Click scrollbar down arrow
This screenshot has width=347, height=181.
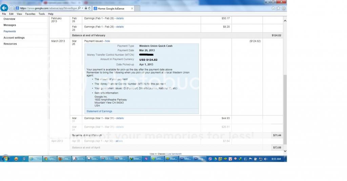pos(285,151)
